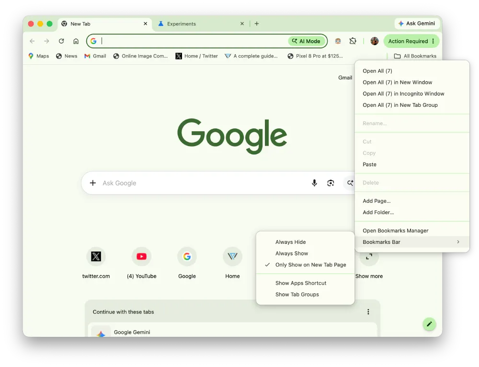Click the avatar extension icon beside AI Mode
The image size is (479, 367).
[x=338, y=41]
